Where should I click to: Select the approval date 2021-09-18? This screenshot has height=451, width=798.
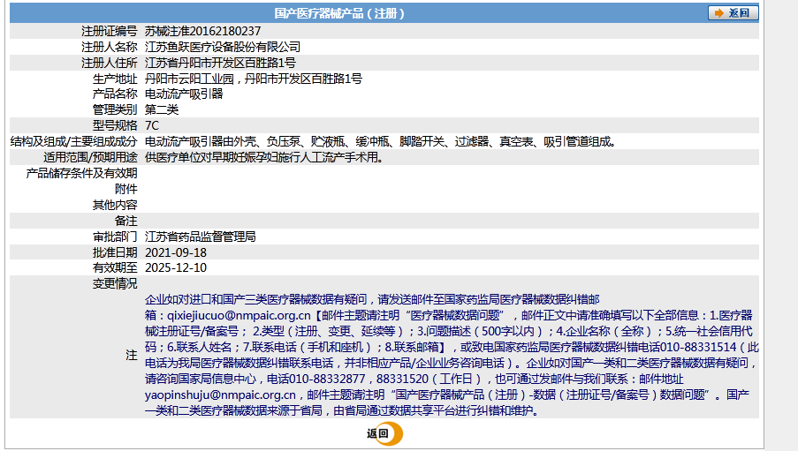coord(176,252)
